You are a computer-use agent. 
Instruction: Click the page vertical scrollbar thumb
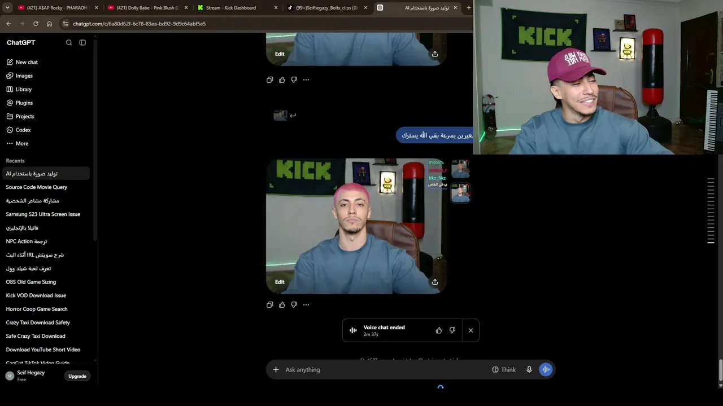click(x=720, y=370)
